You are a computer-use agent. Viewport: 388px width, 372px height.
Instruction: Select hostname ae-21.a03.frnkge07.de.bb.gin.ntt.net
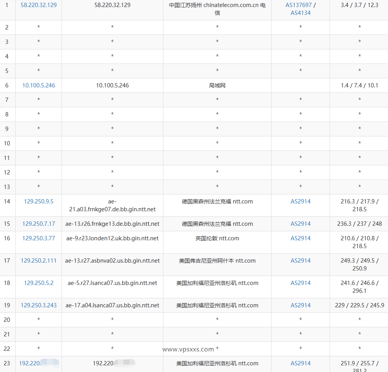tap(112, 205)
